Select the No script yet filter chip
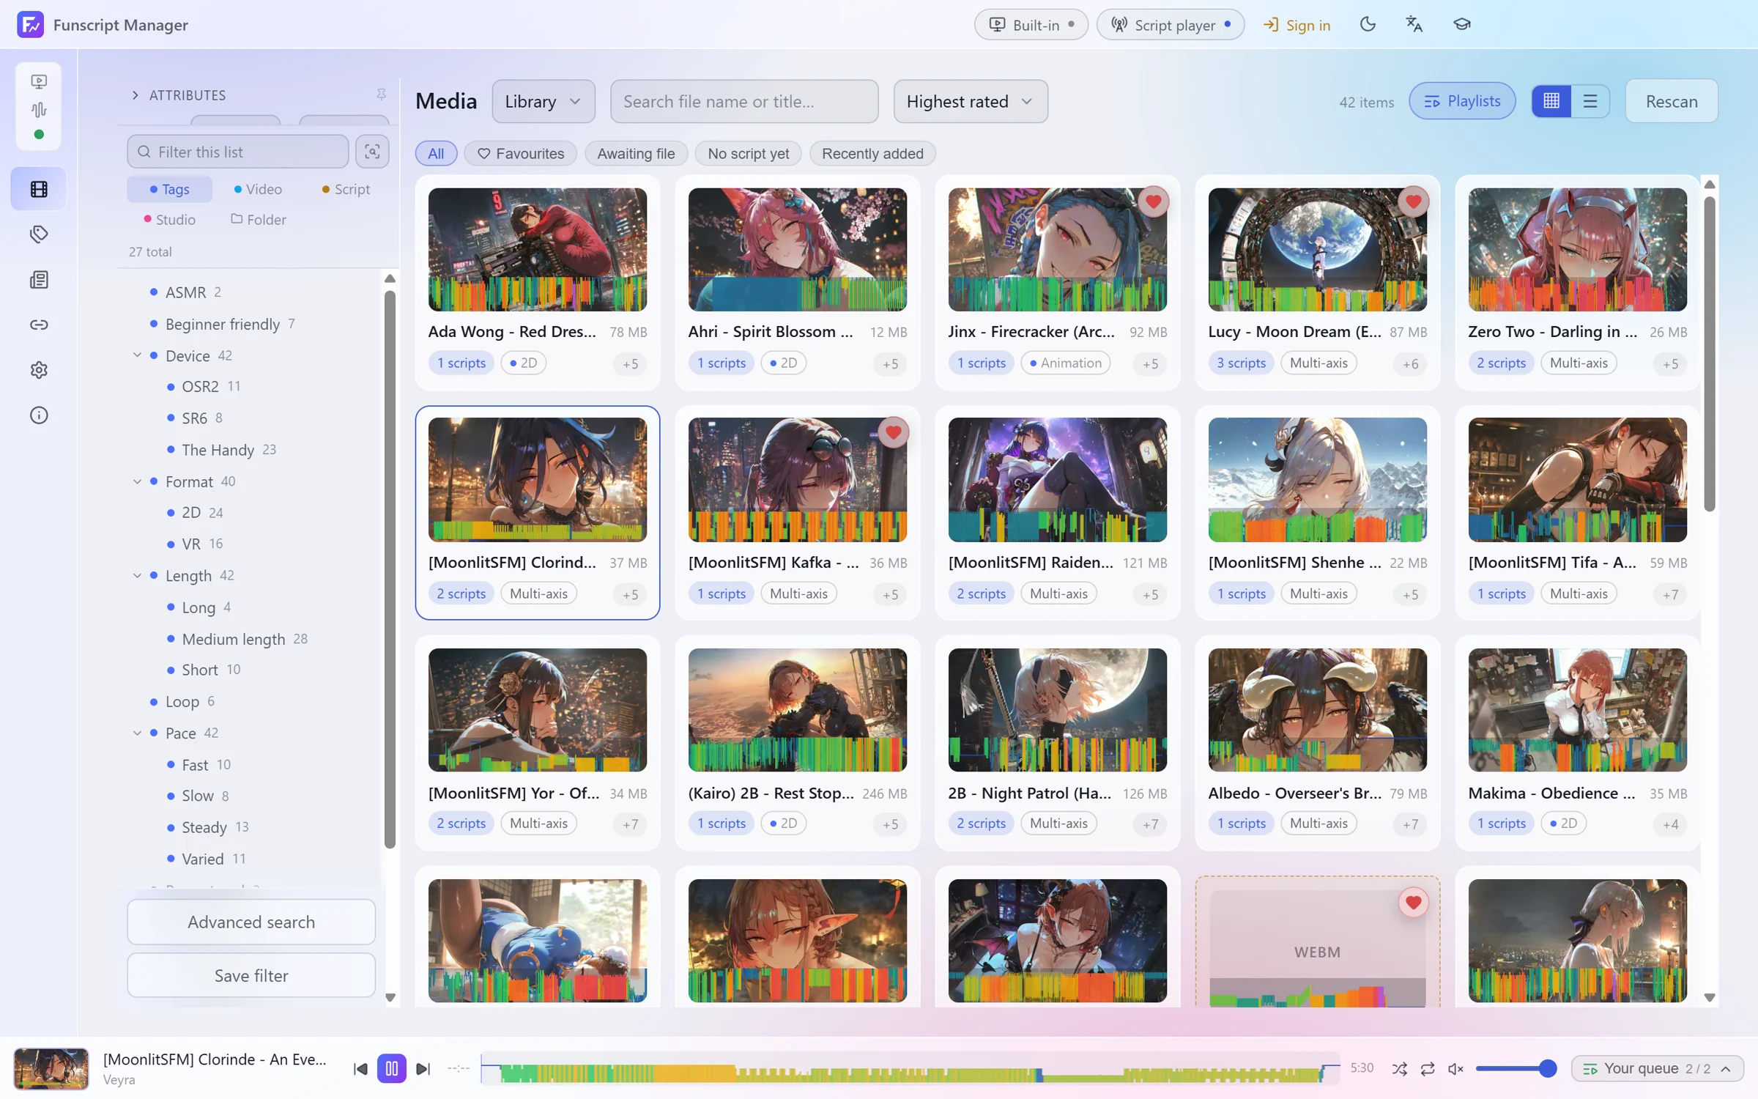Image resolution: width=1758 pixels, height=1099 pixels. click(x=748, y=153)
